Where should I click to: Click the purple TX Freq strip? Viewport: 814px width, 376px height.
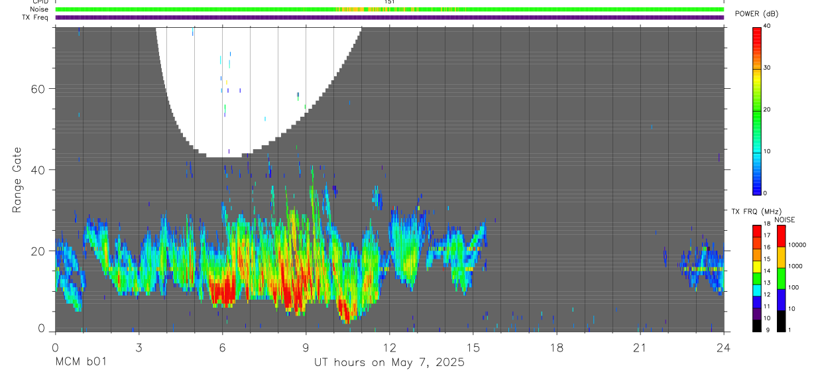[390, 17]
